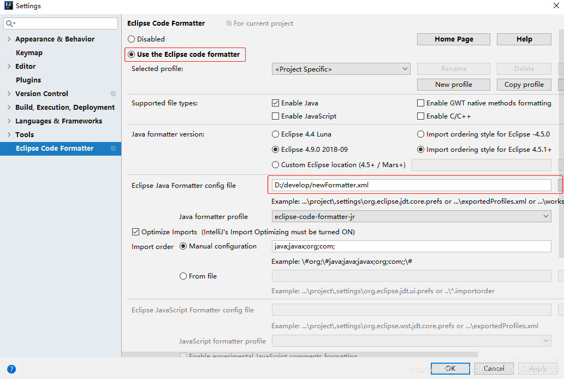Open Languages & Frameworks settings
This screenshot has height=379, width=564.
(58, 121)
